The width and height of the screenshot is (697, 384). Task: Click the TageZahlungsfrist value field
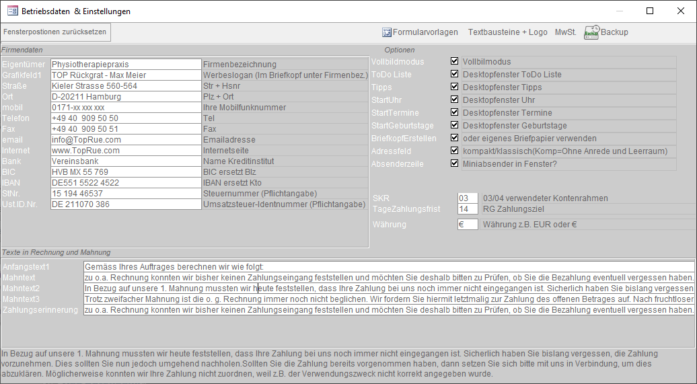[x=467, y=209]
